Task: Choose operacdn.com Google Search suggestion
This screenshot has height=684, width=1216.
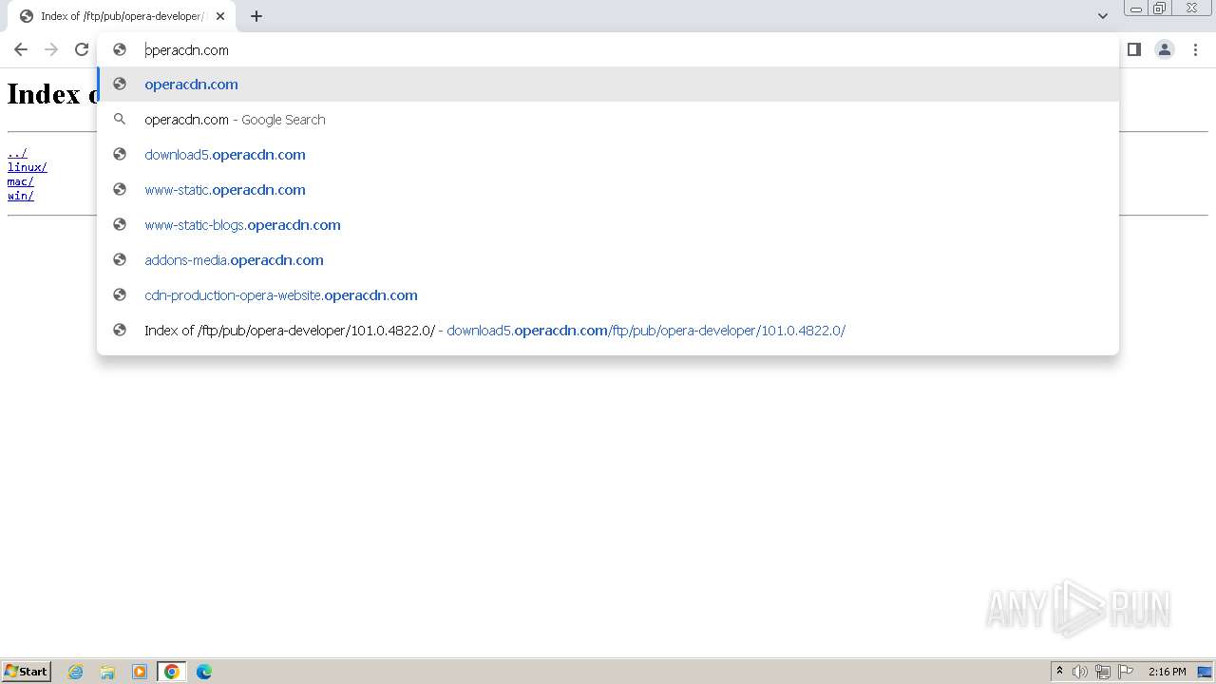Action: pyautogui.click(x=608, y=120)
